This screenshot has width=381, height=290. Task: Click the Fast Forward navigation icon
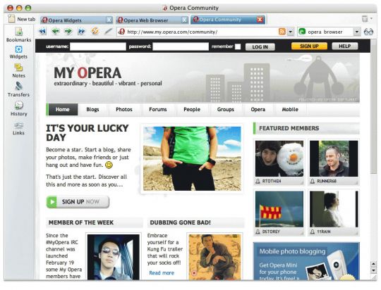81,31
